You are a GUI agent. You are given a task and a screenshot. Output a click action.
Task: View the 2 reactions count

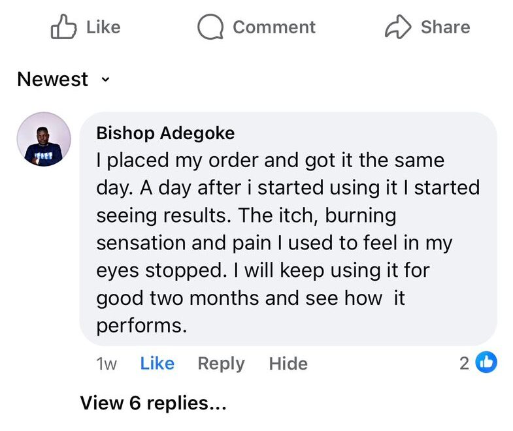pos(464,363)
